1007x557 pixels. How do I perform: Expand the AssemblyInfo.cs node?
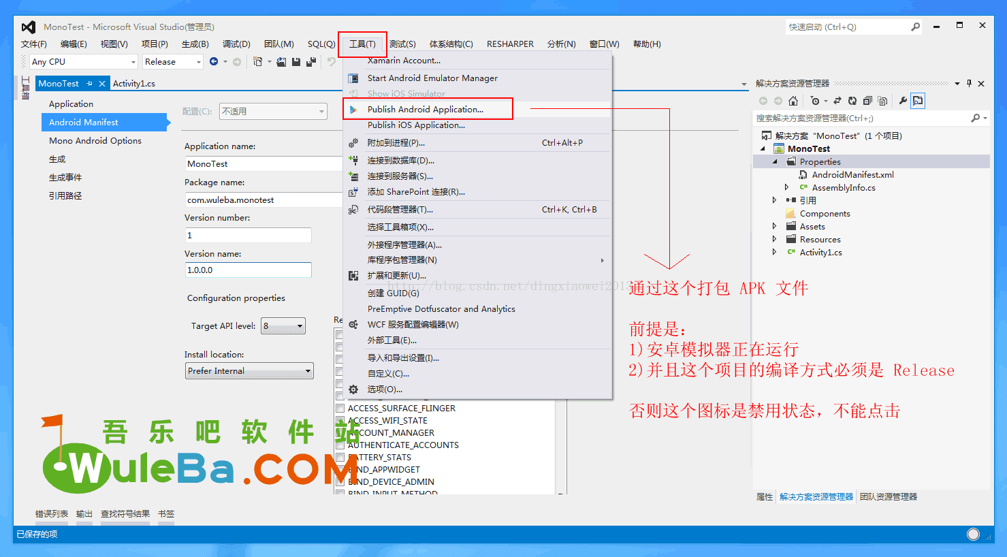tap(787, 187)
